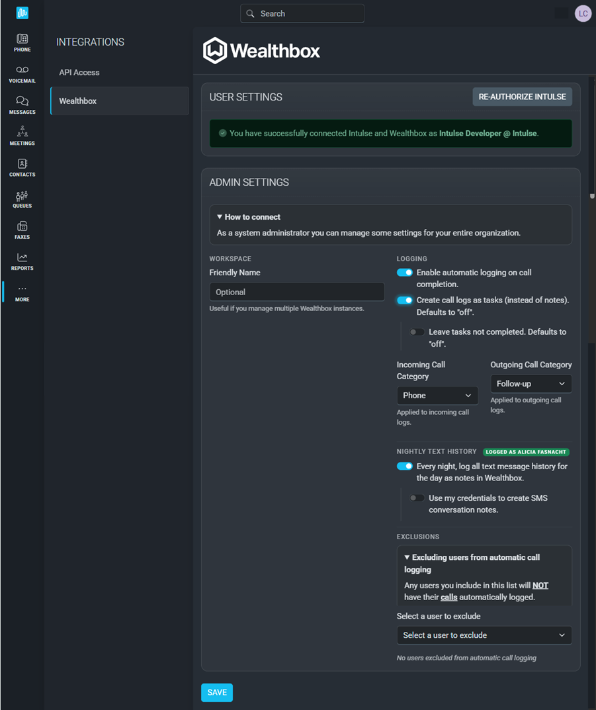Click the No users excluded note
596x710 pixels.
pos(466,658)
